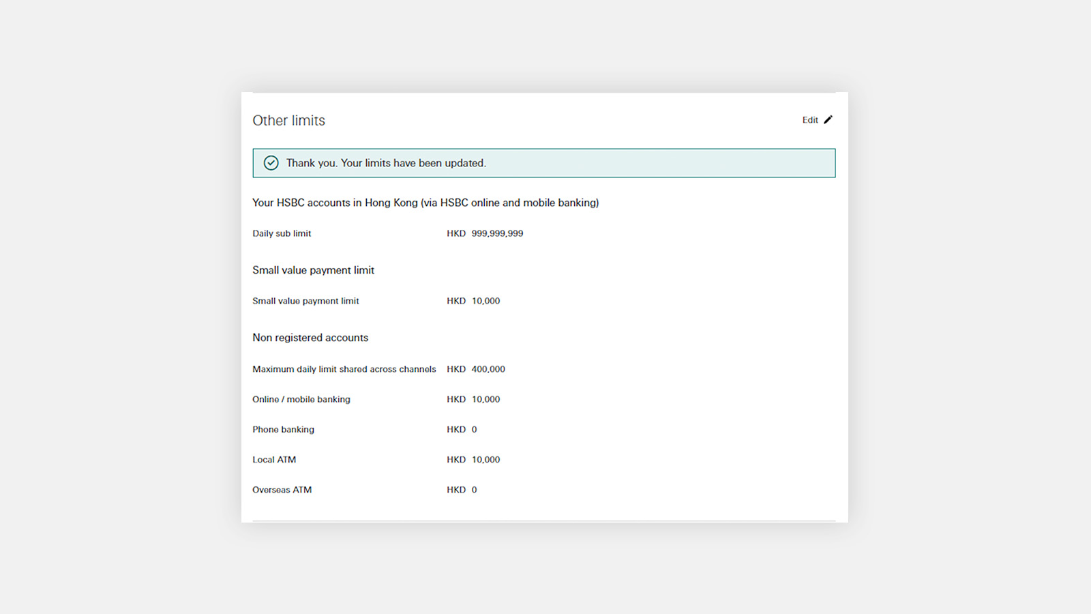The image size is (1091, 614).
Task: Click the Phone banking HKD 0 value
Action: [462, 429]
